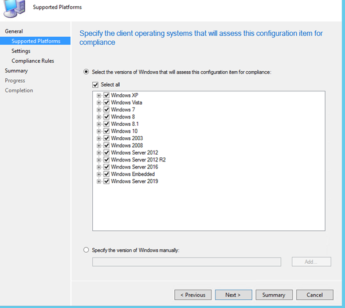Click the wizard computer icon in header

tap(14, 9)
